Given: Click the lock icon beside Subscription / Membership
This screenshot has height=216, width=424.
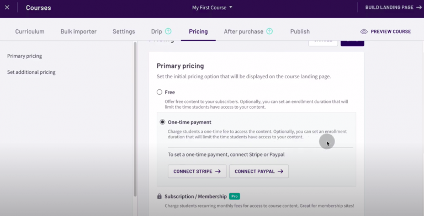Looking at the screenshot, I should click(159, 196).
